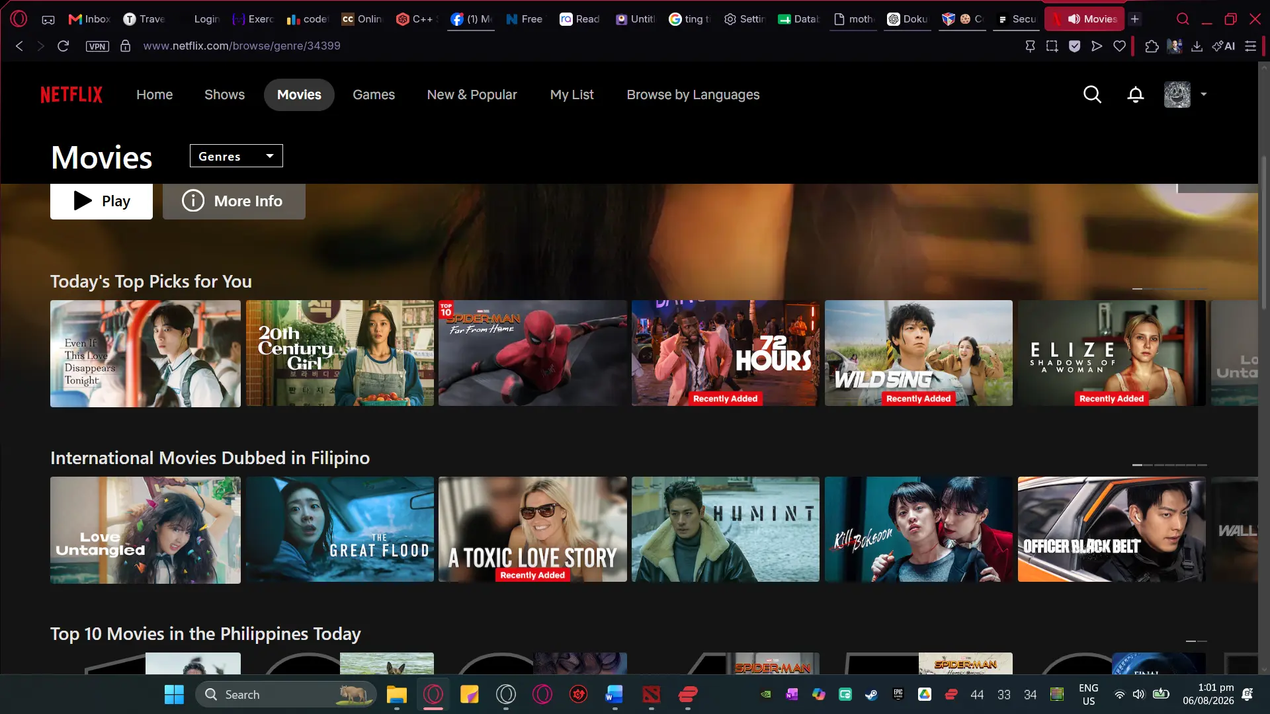Open the 20th Century Girl thumbnail
This screenshot has height=714, width=1270.
click(x=340, y=353)
